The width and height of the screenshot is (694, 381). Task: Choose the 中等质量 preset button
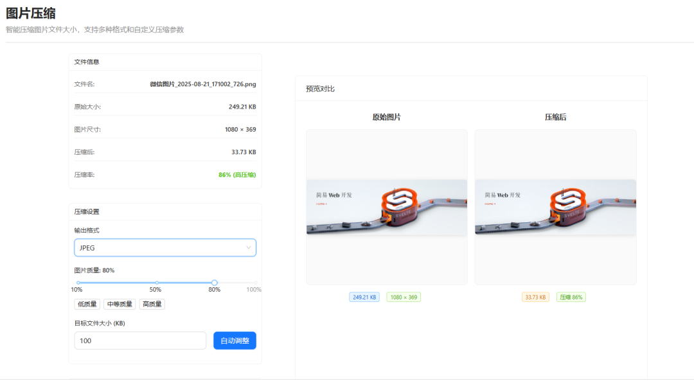120,304
